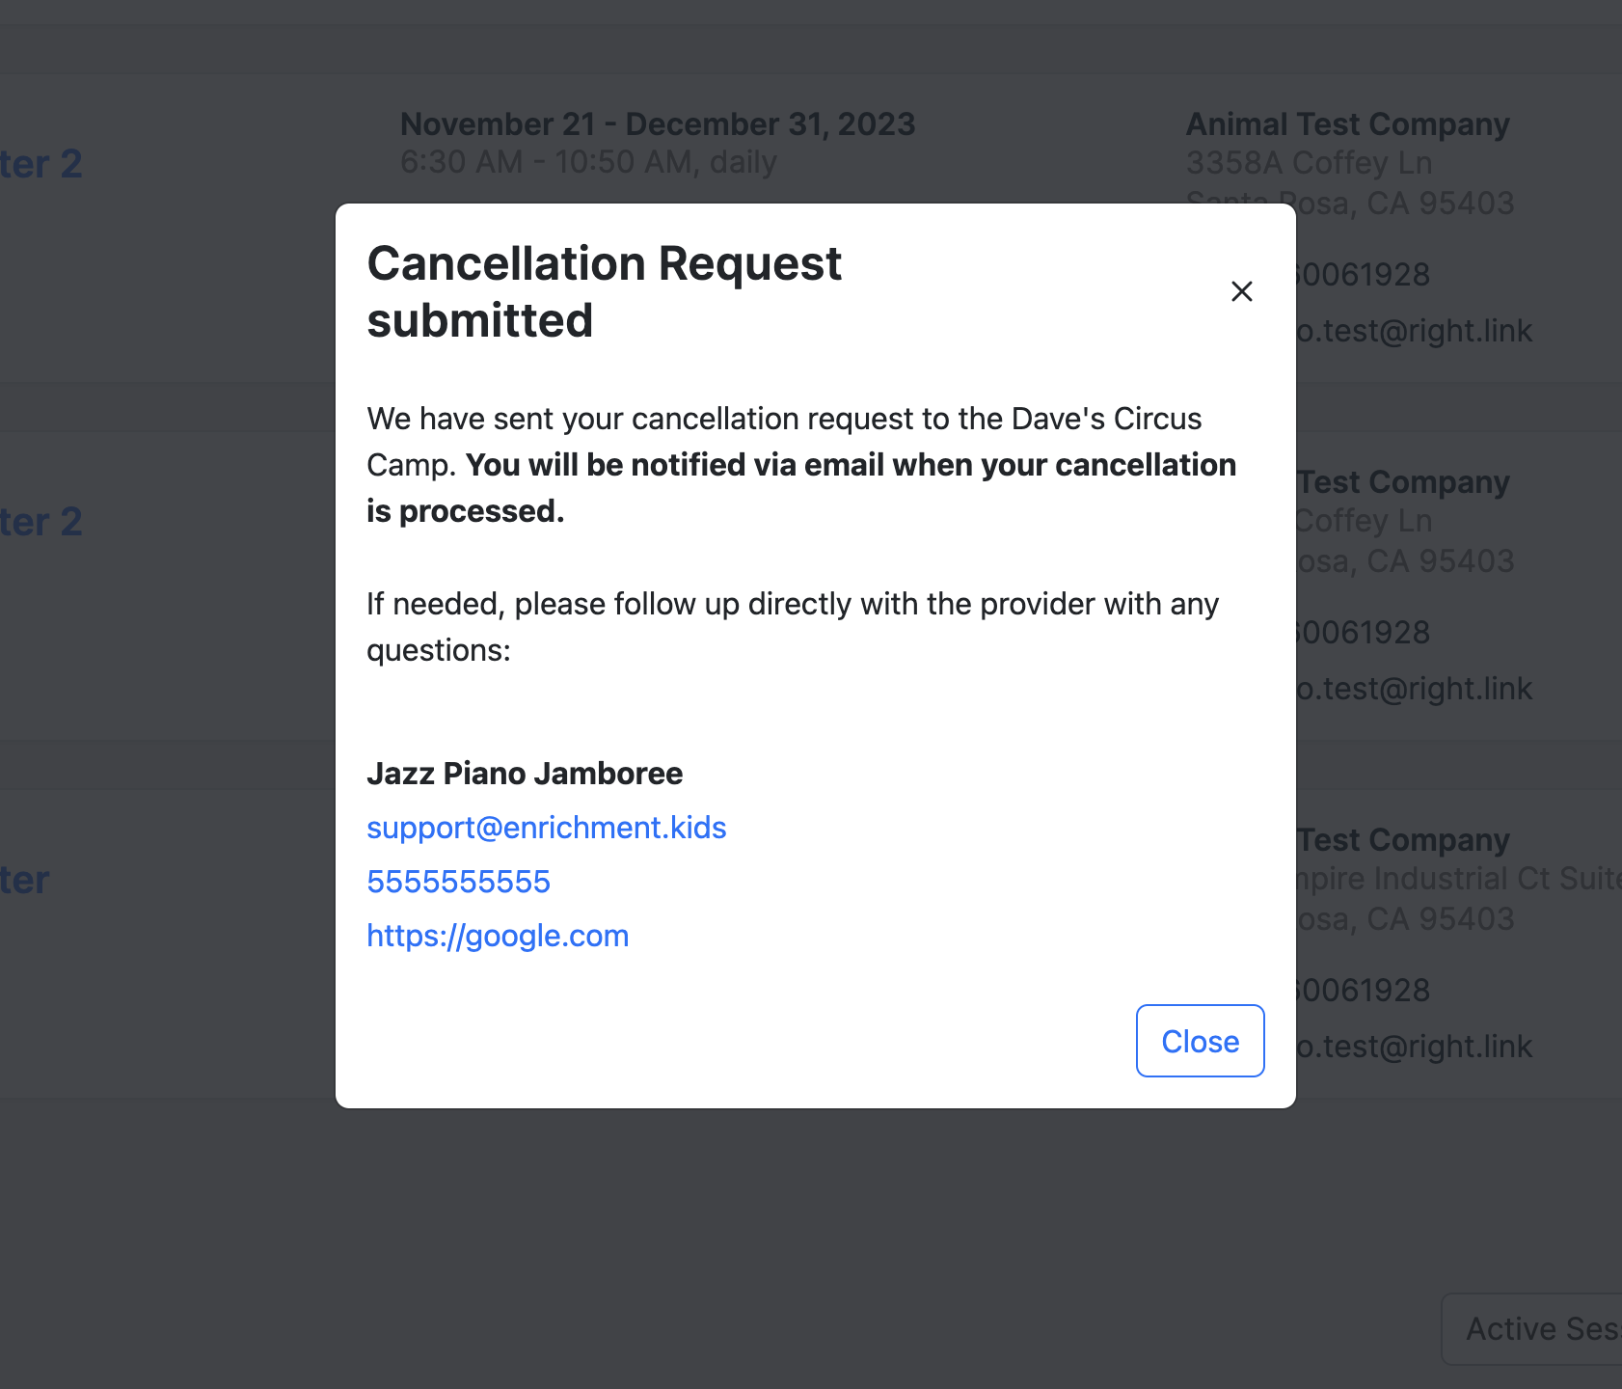1622x1389 pixels.
Task: Click the Active Sessions button
Action: (1532, 1329)
